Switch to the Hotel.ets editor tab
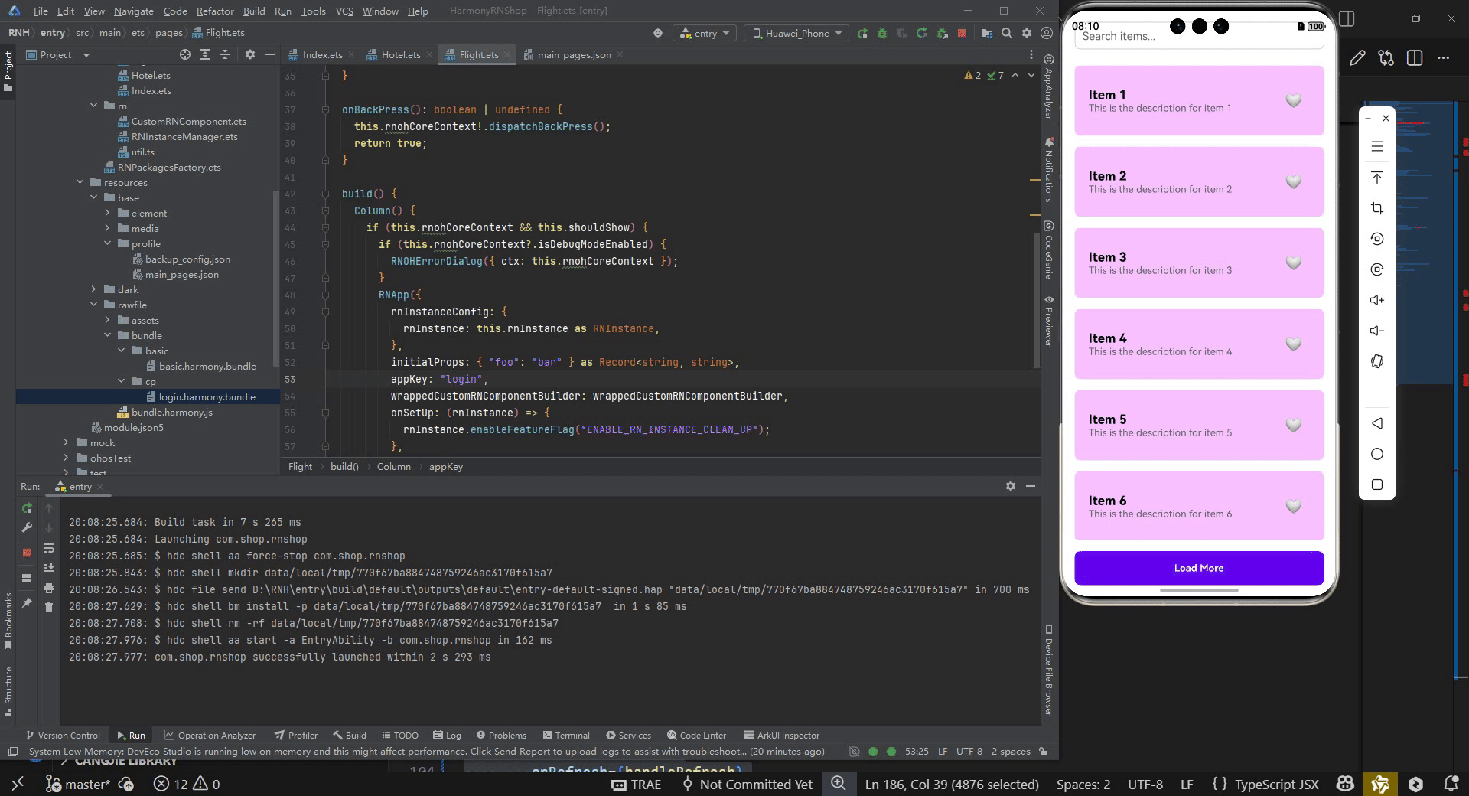The height and width of the screenshot is (796, 1469). click(x=400, y=54)
